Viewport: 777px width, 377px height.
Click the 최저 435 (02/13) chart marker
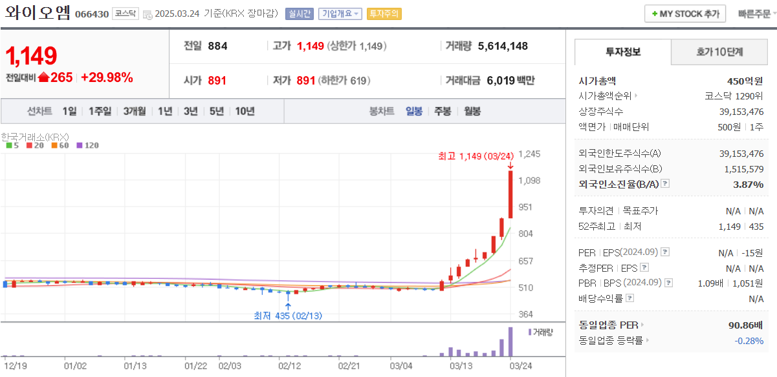pyautogui.click(x=288, y=316)
